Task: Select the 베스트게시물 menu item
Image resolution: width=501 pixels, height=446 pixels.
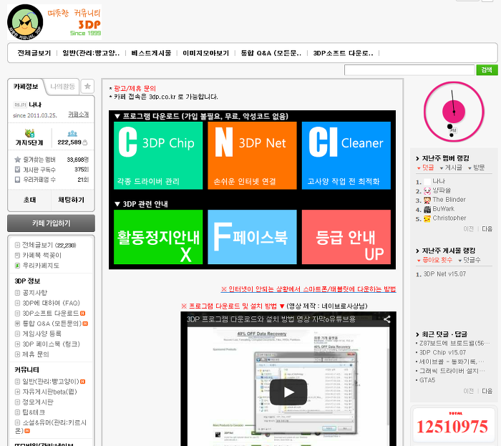Action: (151, 53)
